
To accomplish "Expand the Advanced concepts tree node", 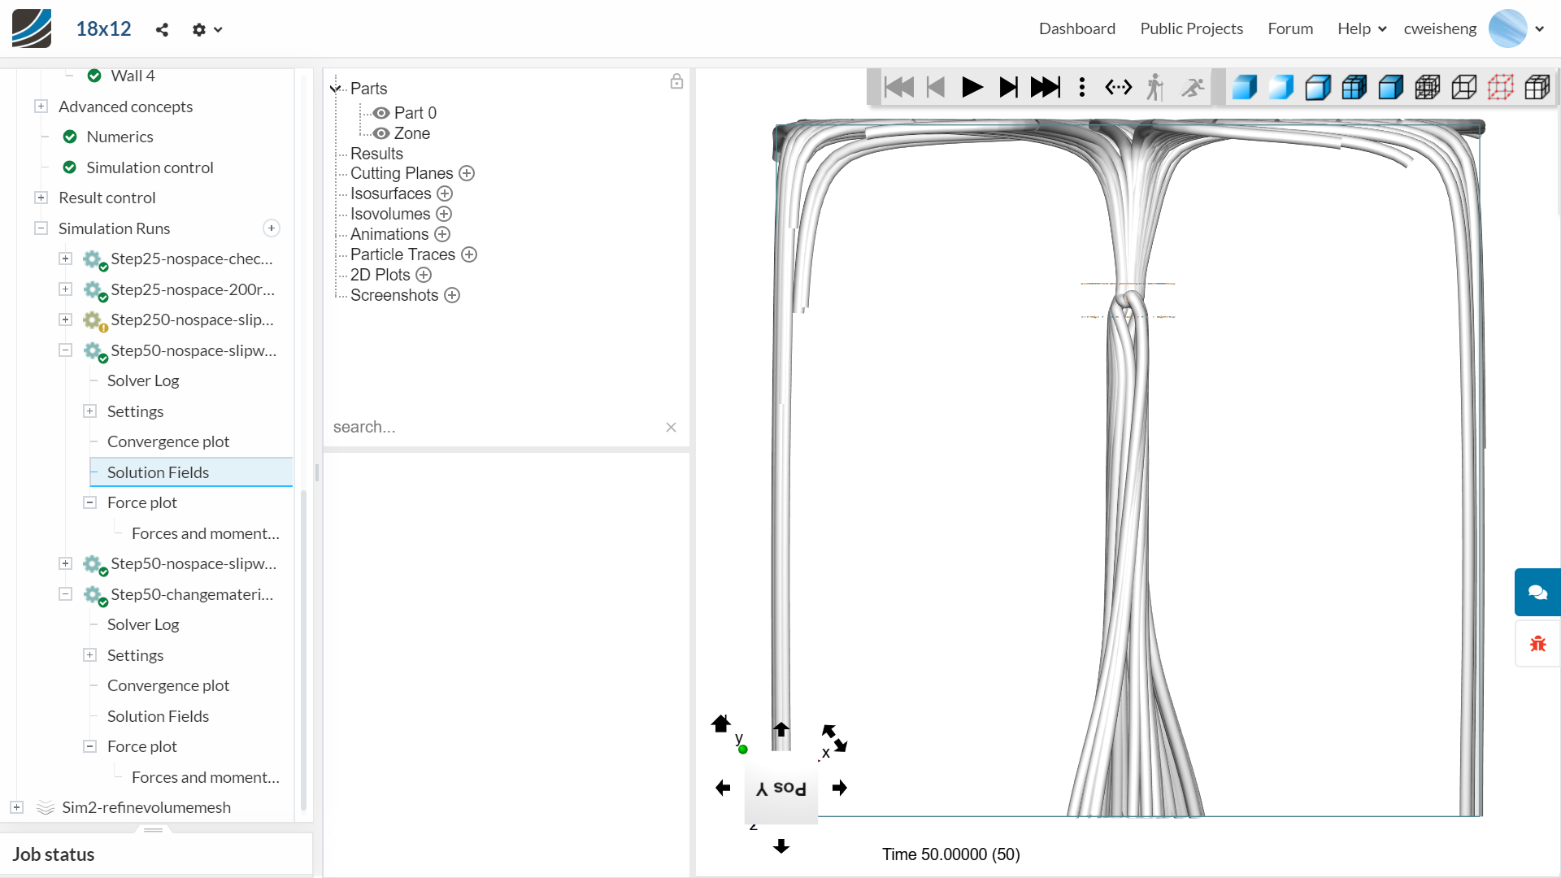I will point(41,106).
